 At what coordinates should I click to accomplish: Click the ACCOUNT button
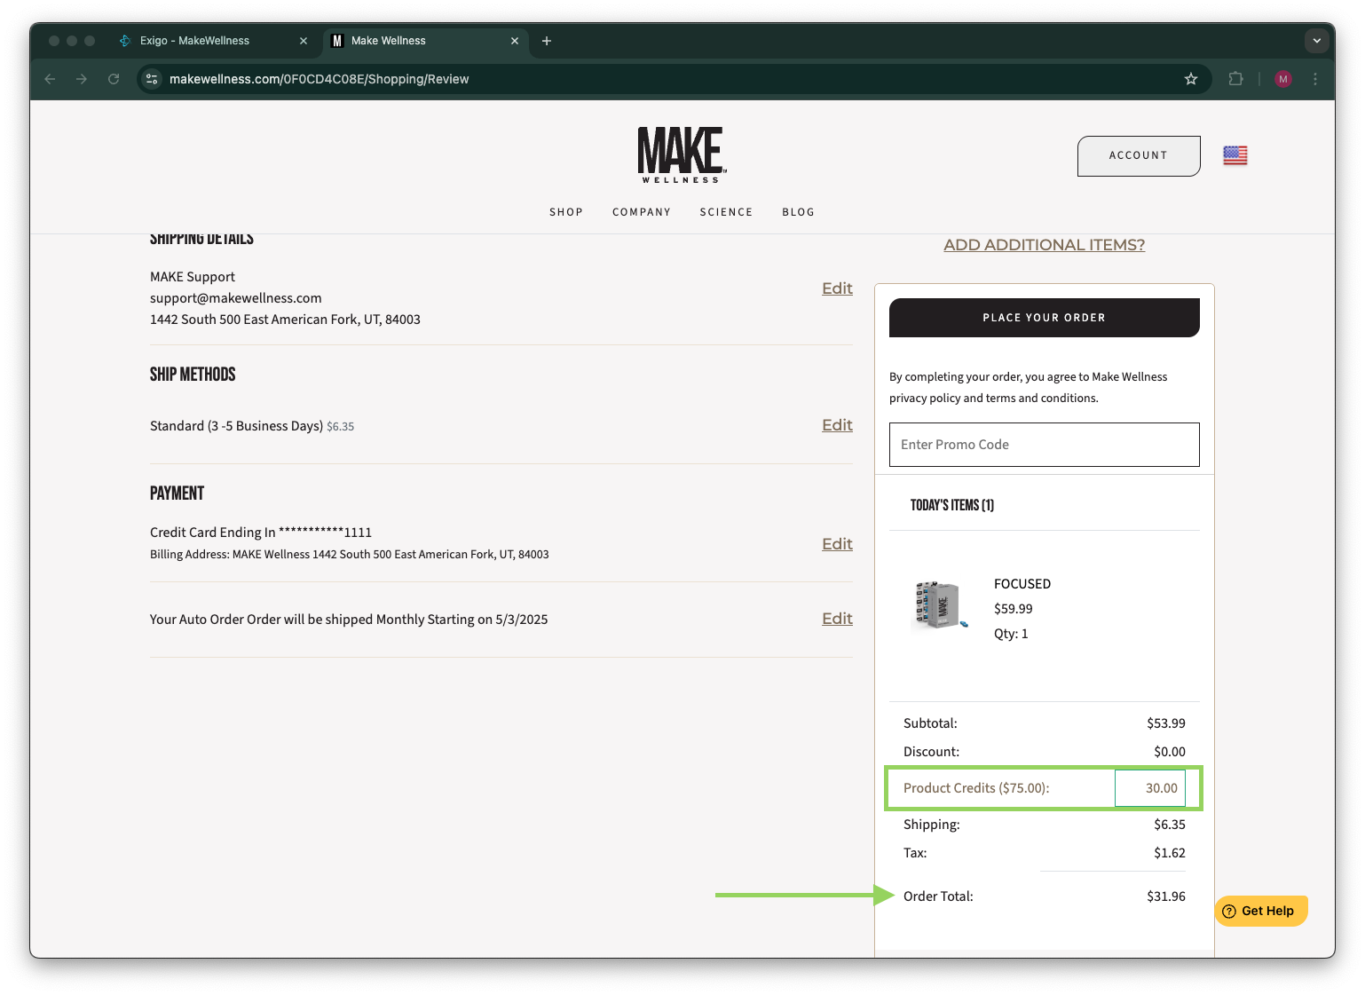(x=1139, y=155)
